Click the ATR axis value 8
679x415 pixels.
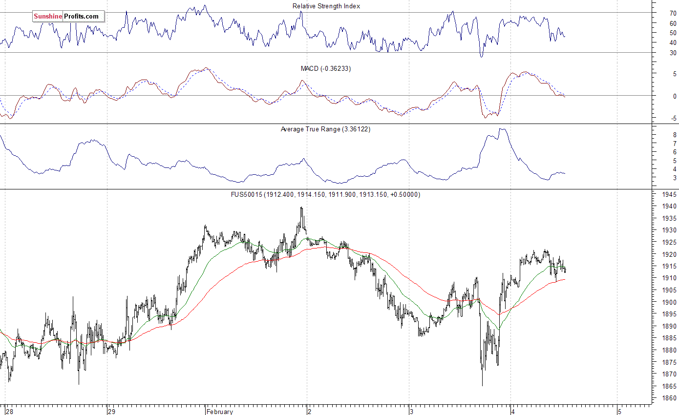coord(675,135)
